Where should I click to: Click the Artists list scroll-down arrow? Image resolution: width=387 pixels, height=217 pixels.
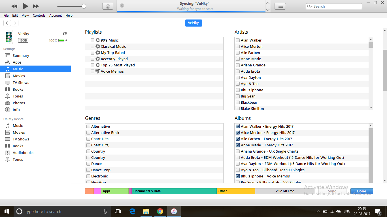tap(371, 108)
